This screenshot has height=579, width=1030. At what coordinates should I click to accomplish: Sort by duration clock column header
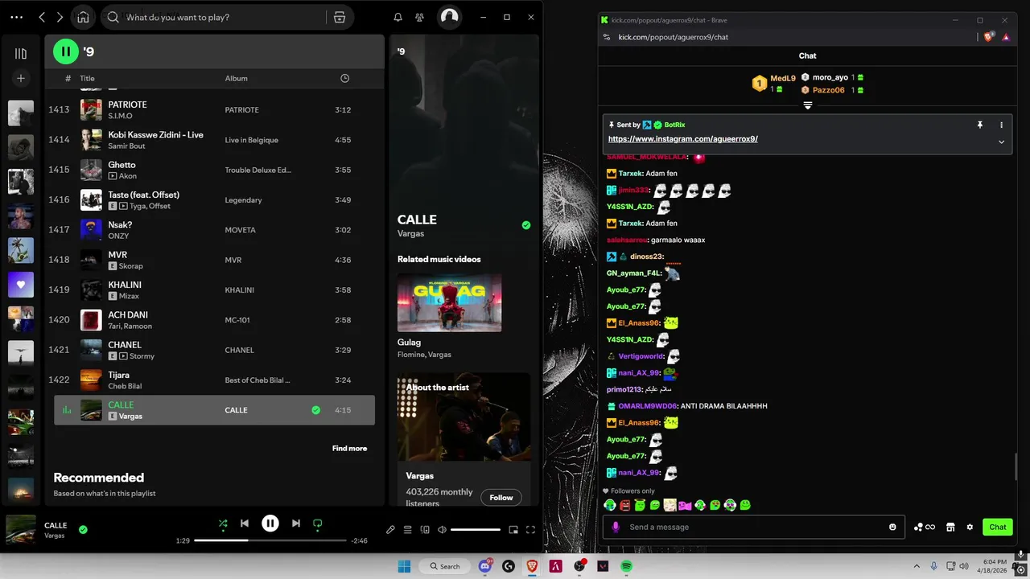click(x=344, y=78)
